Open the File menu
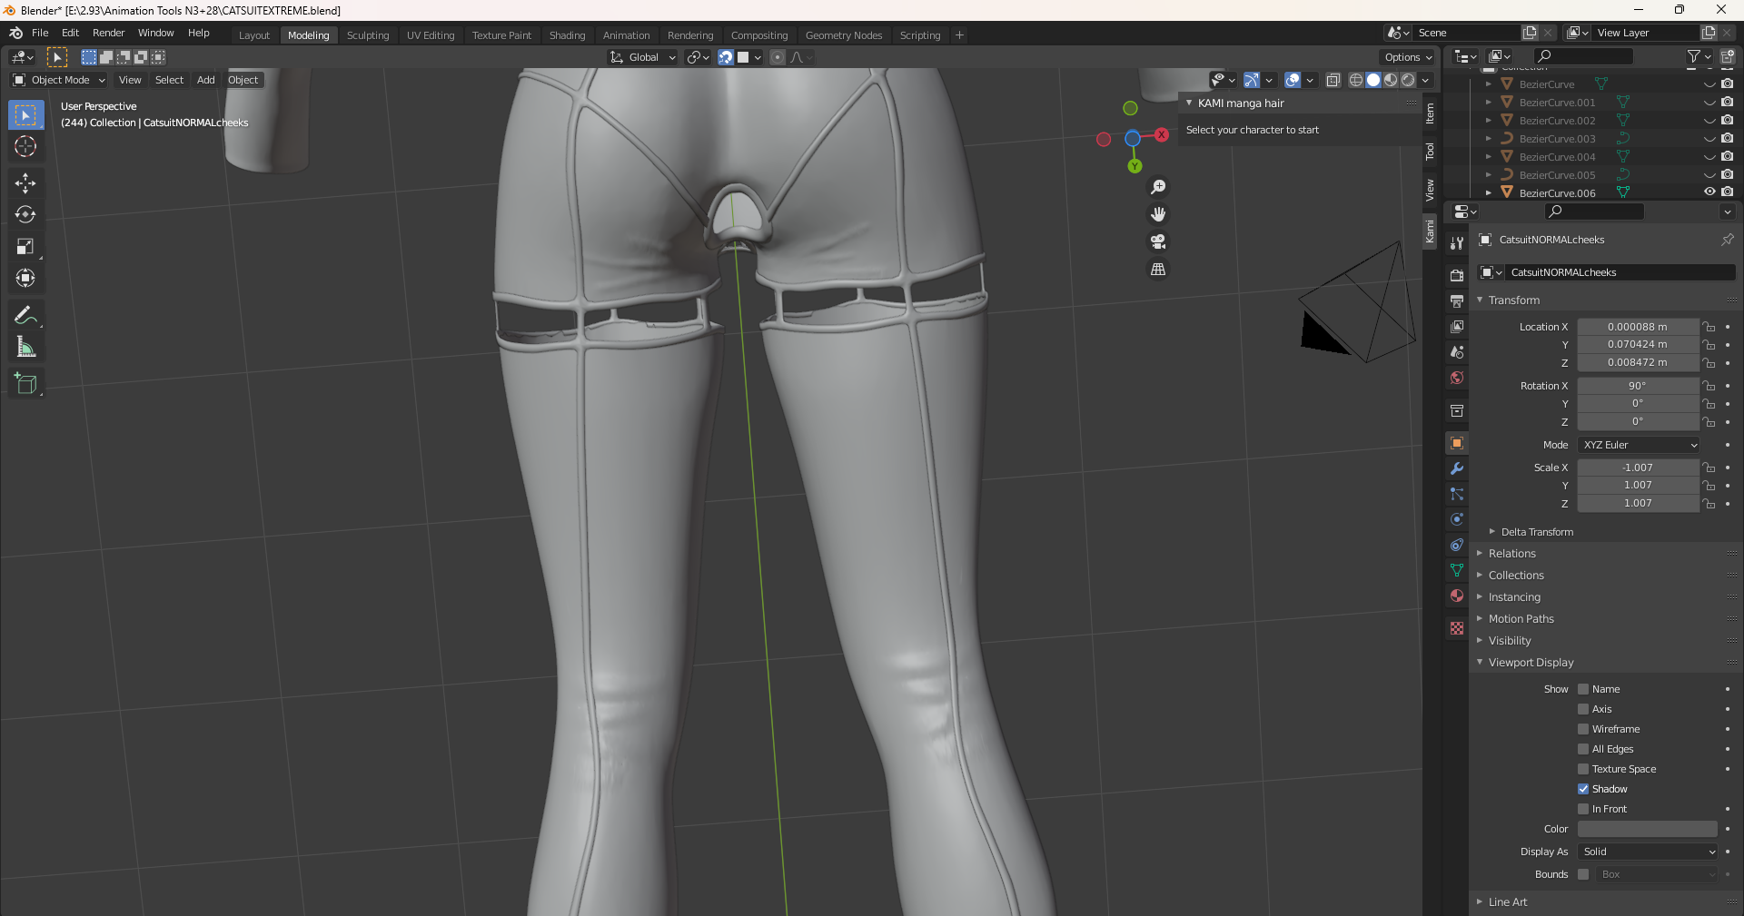This screenshot has width=1744, height=916. click(40, 33)
